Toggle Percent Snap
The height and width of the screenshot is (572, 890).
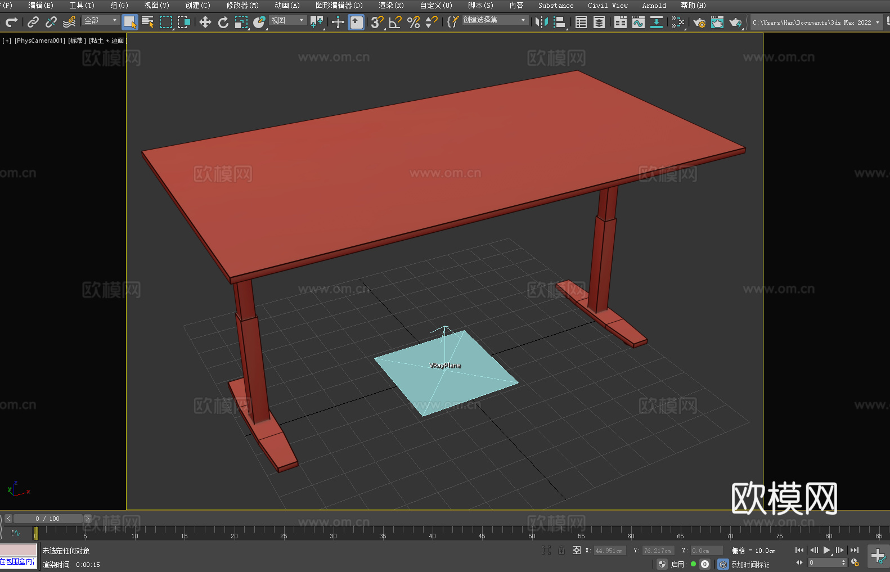(413, 22)
